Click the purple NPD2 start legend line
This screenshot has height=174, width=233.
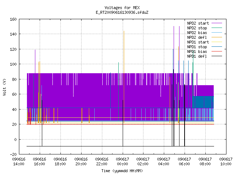click(217, 23)
